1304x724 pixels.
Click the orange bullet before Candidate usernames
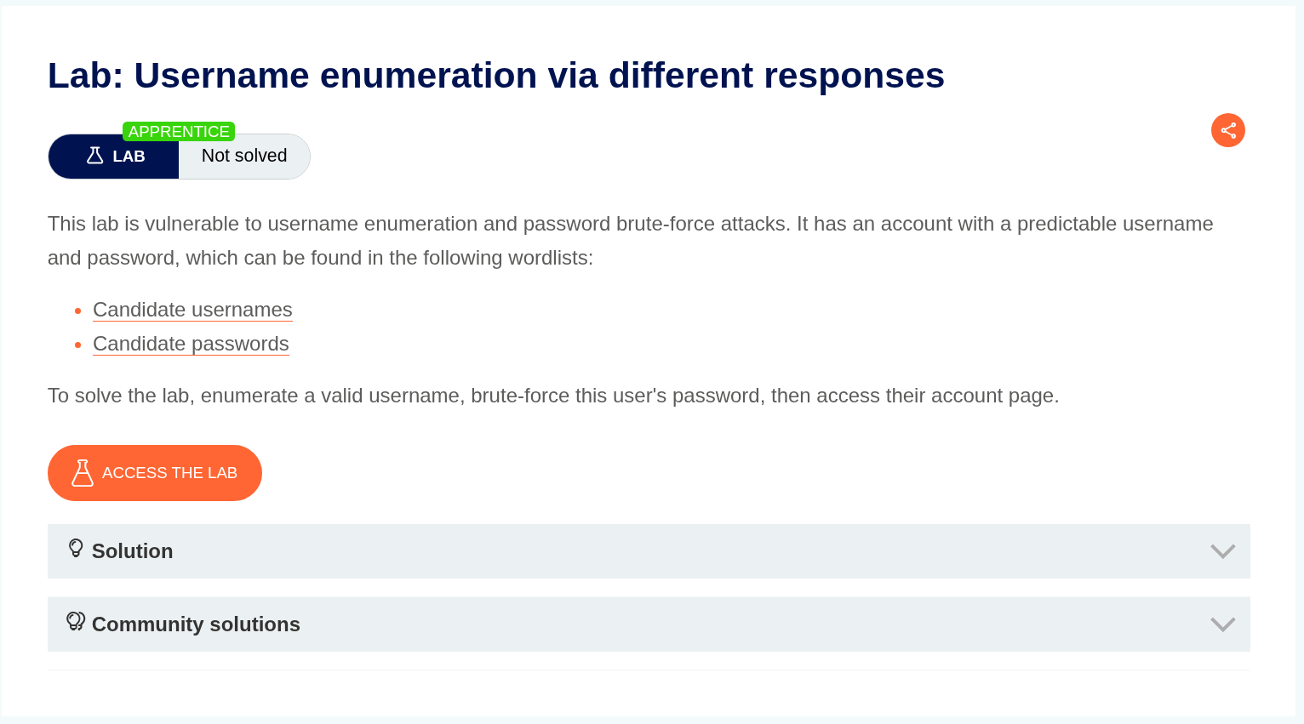[77, 311]
